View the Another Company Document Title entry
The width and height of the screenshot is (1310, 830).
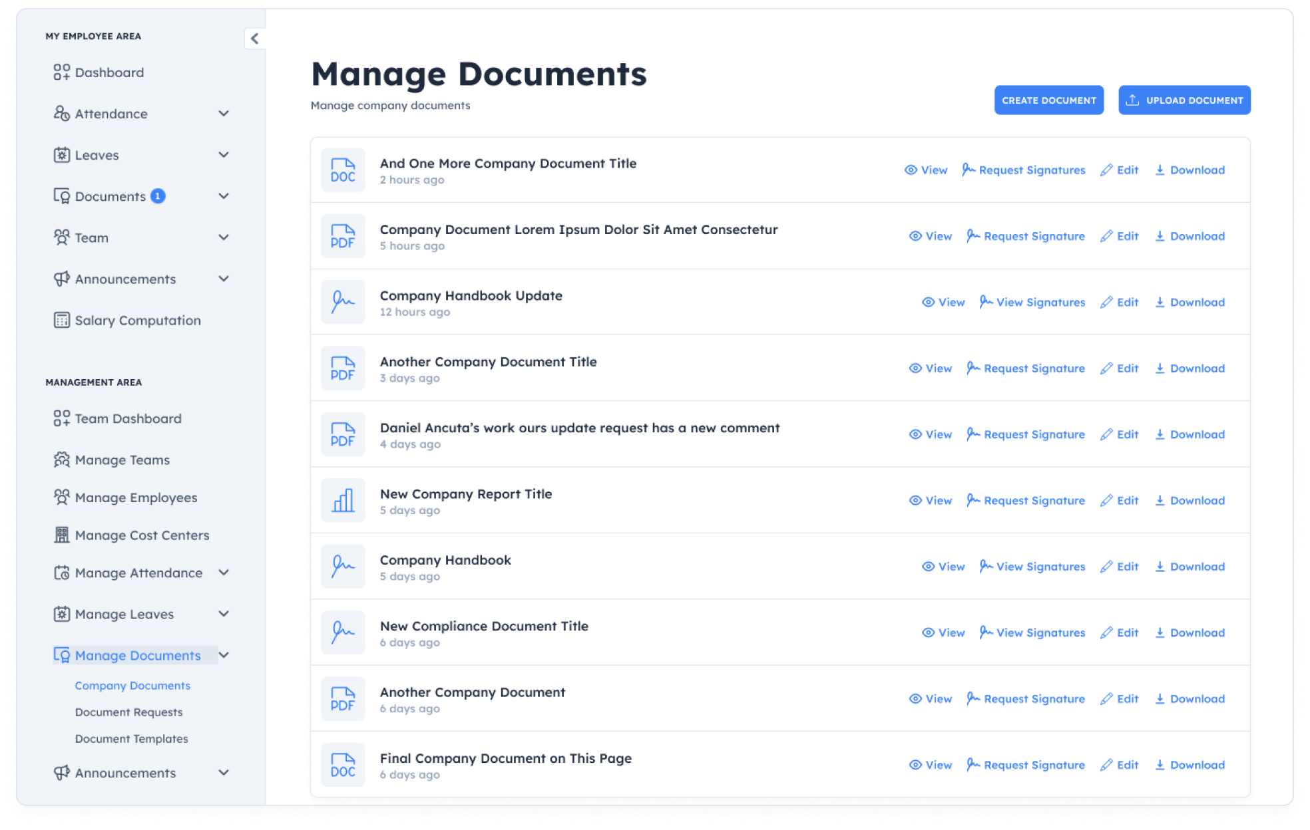[931, 368]
